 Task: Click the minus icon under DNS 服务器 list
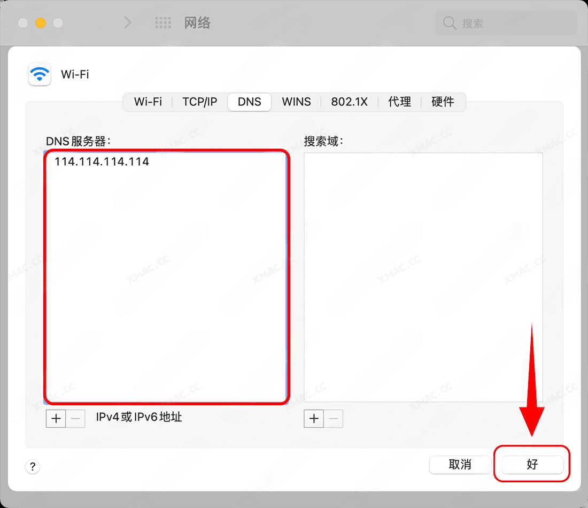pyautogui.click(x=76, y=419)
